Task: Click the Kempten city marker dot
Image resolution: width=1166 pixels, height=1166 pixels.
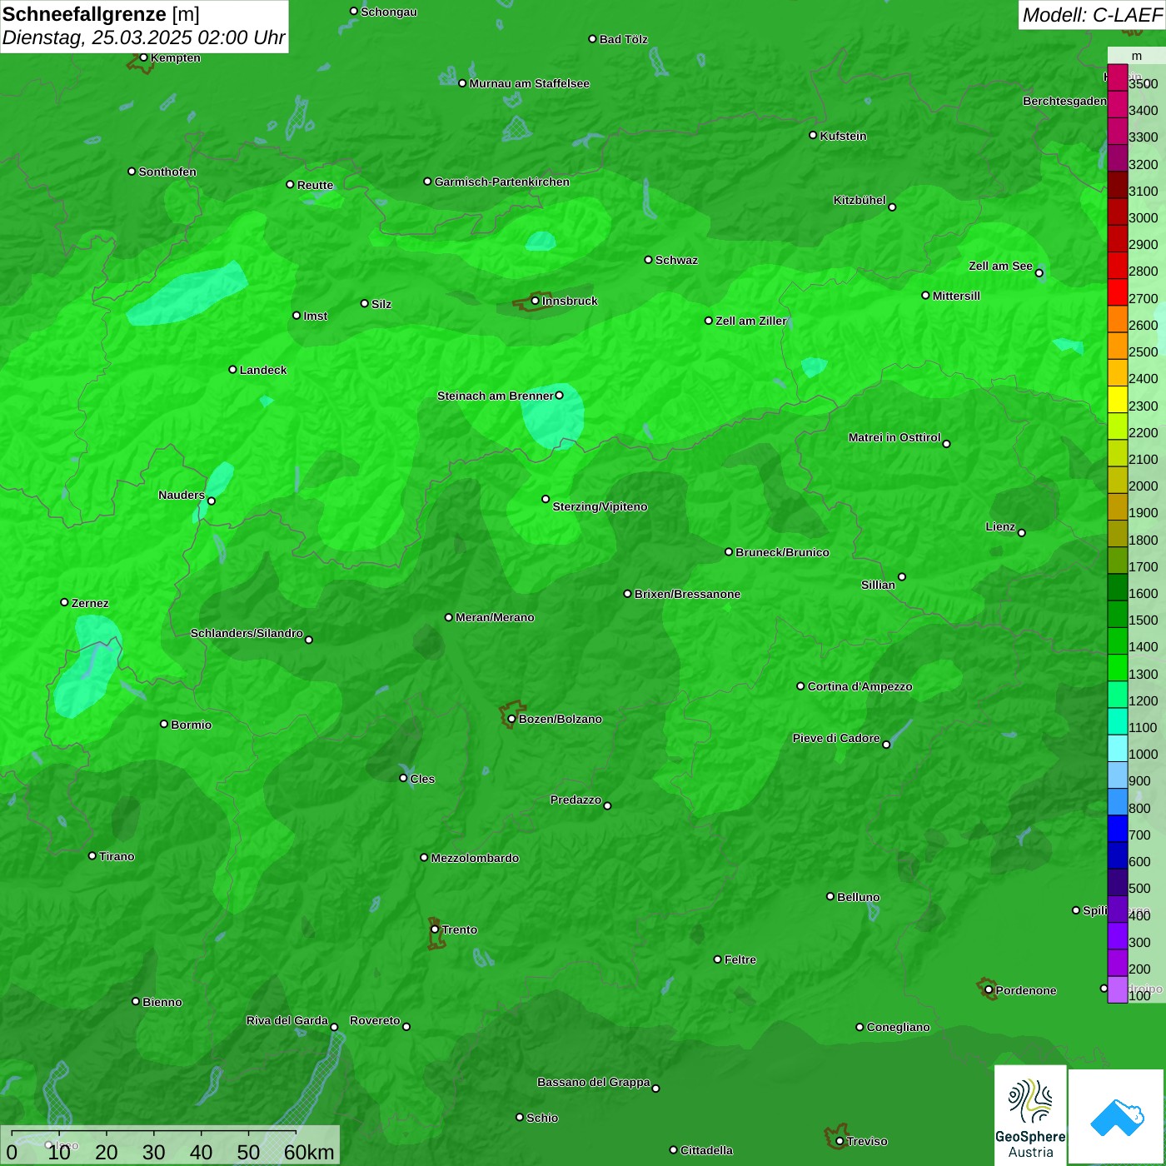Action: click(143, 57)
